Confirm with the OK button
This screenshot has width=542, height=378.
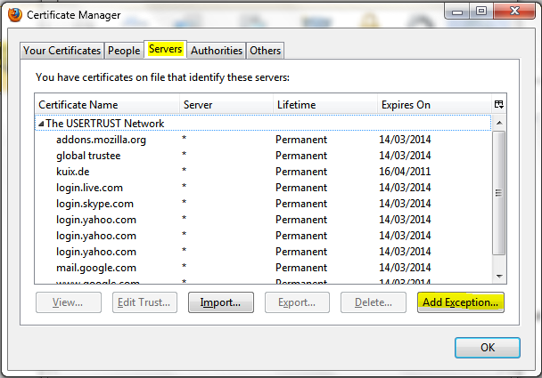click(x=488, y=348)
